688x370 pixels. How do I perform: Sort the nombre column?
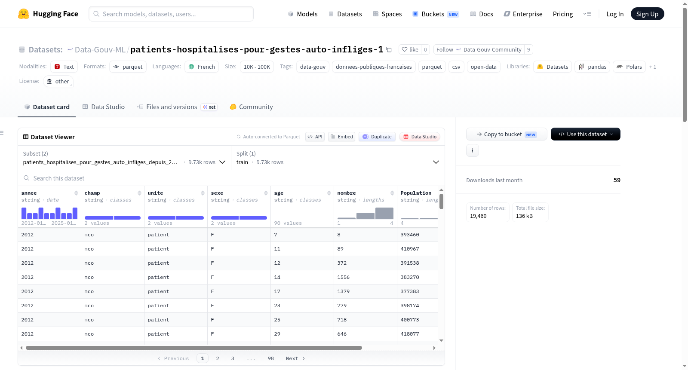392,193
